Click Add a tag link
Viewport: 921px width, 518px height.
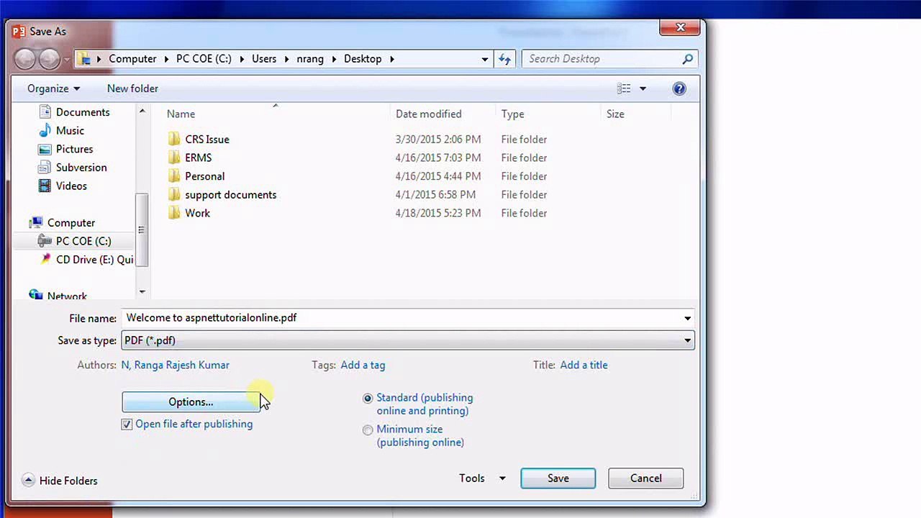pyautogui.click(x=363, y=365)
